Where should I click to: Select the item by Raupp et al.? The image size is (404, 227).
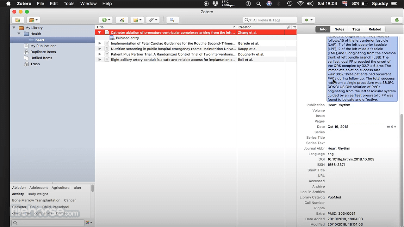pos(196,49)
